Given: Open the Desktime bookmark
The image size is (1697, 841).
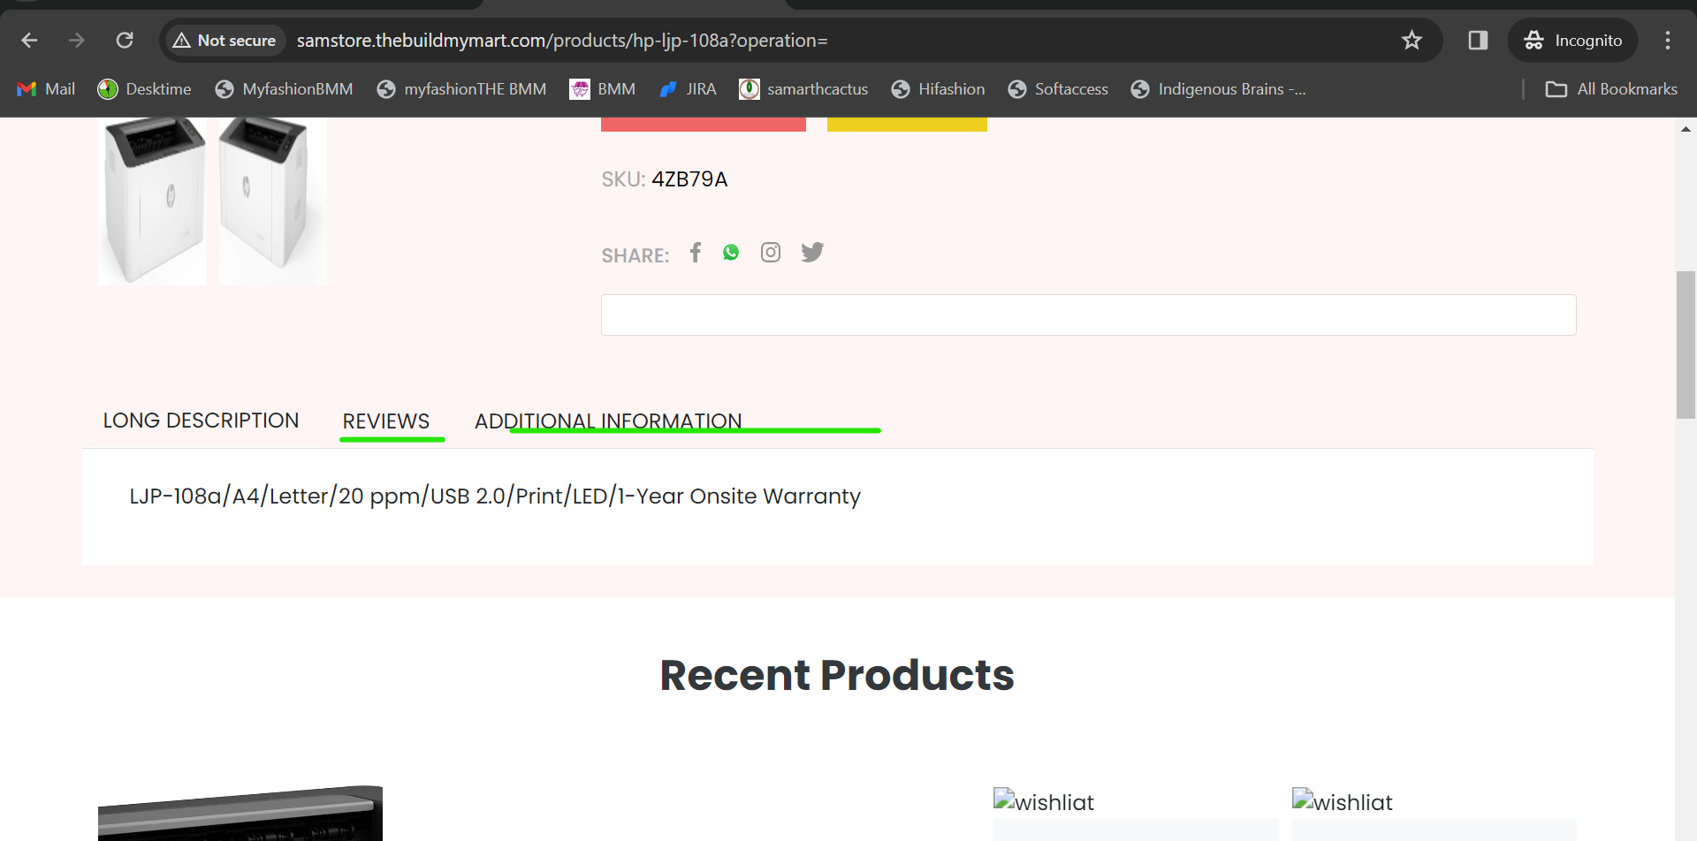Looking at the screenshot, I should [x=144, y=89].
